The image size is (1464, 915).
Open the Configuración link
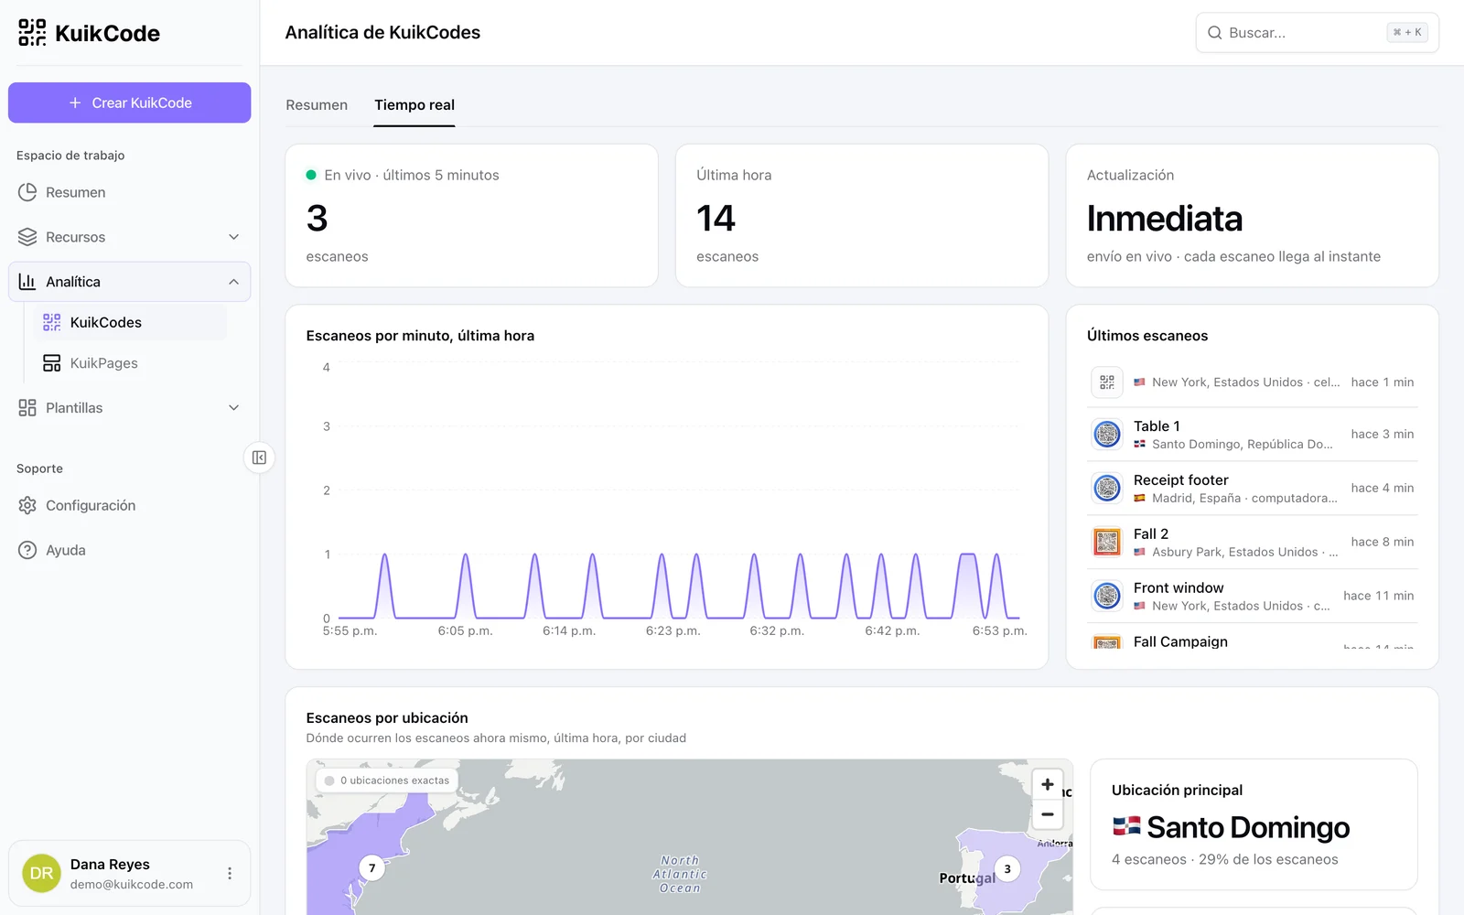[130, 505]
